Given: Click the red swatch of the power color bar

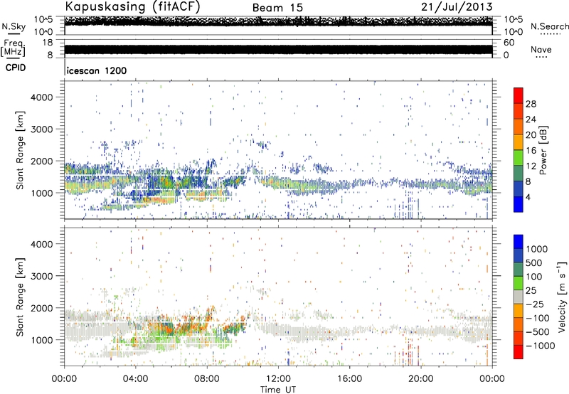Looking at the screenshot, I should pyautogui.click(x=519, y=95).
